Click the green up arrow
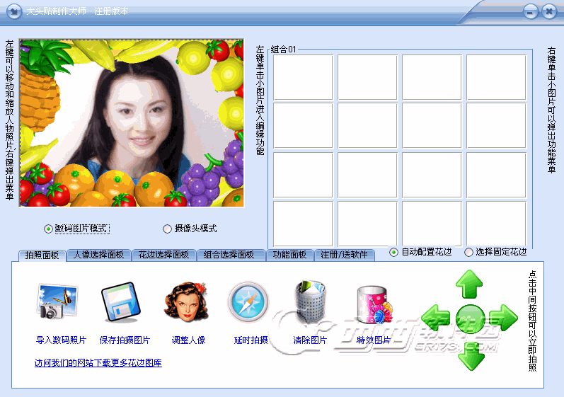The height and width of the screenshot is (397, 564). click(x=469, y=284)
